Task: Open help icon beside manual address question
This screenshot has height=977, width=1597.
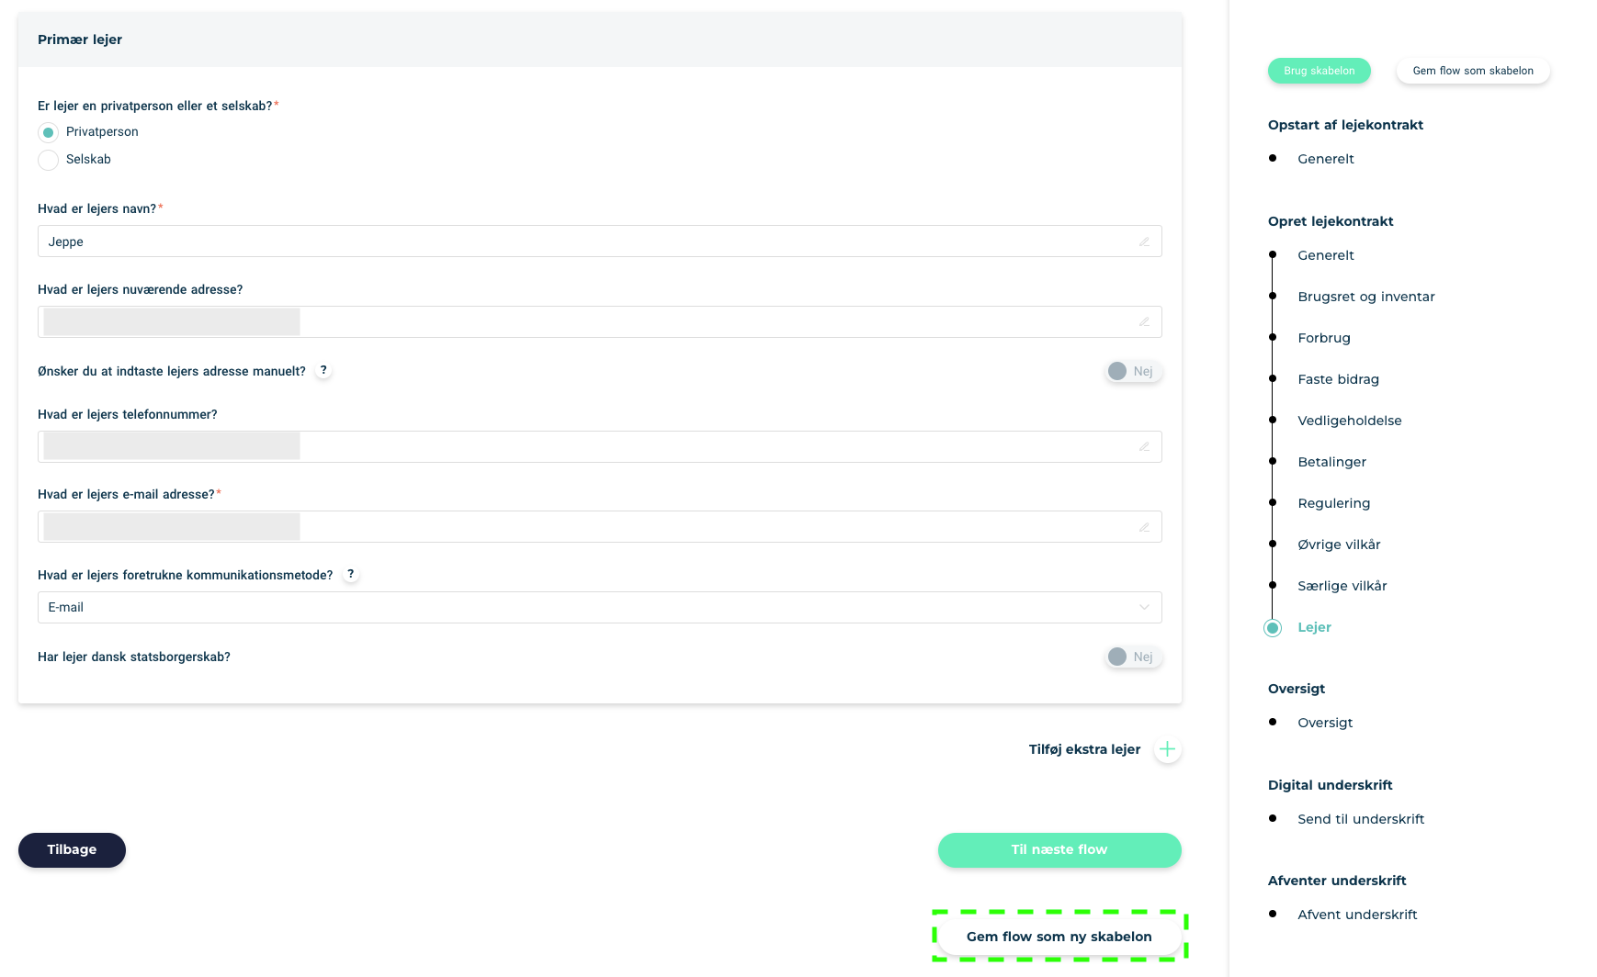Action: pos(323,371)
